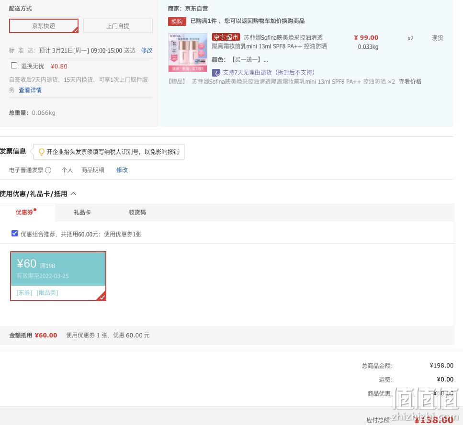Click the 运费 ¥0.00 value
463x425 pixels.
445,379
